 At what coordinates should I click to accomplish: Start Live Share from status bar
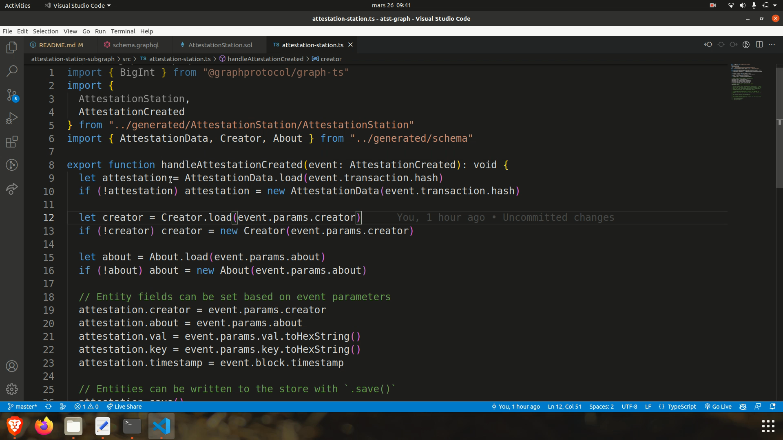point(124,407)
